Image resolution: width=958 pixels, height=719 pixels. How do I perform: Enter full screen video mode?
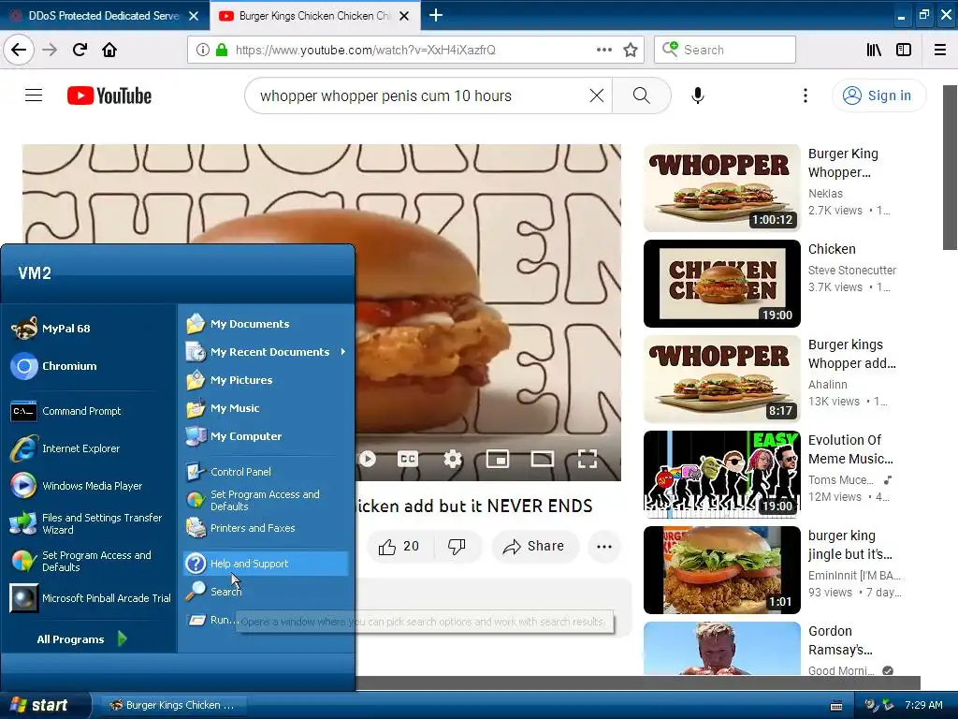point(588,459)
